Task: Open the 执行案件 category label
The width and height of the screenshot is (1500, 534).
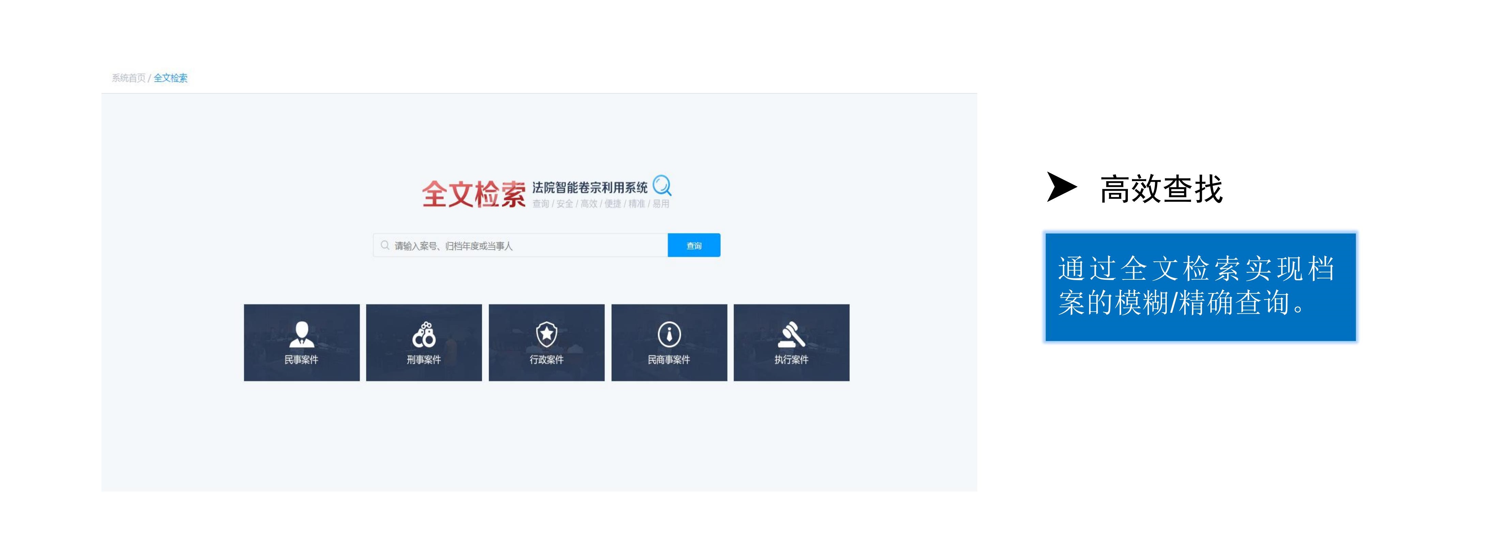Action: 791,359
